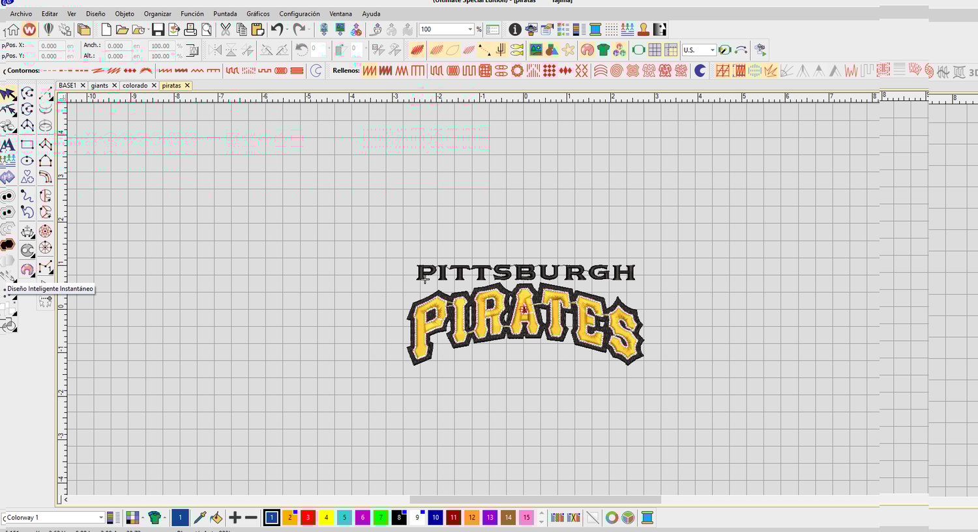Click the blue thread spool icon in top toolbar
Image resolution: width=978 pixels, height=532 pixels.
595,29
